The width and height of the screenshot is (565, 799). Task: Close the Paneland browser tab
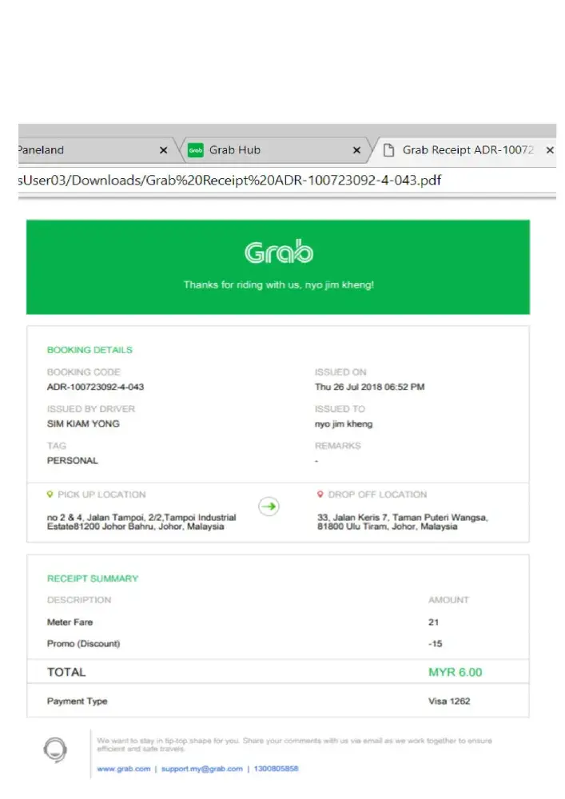[163, 150]
